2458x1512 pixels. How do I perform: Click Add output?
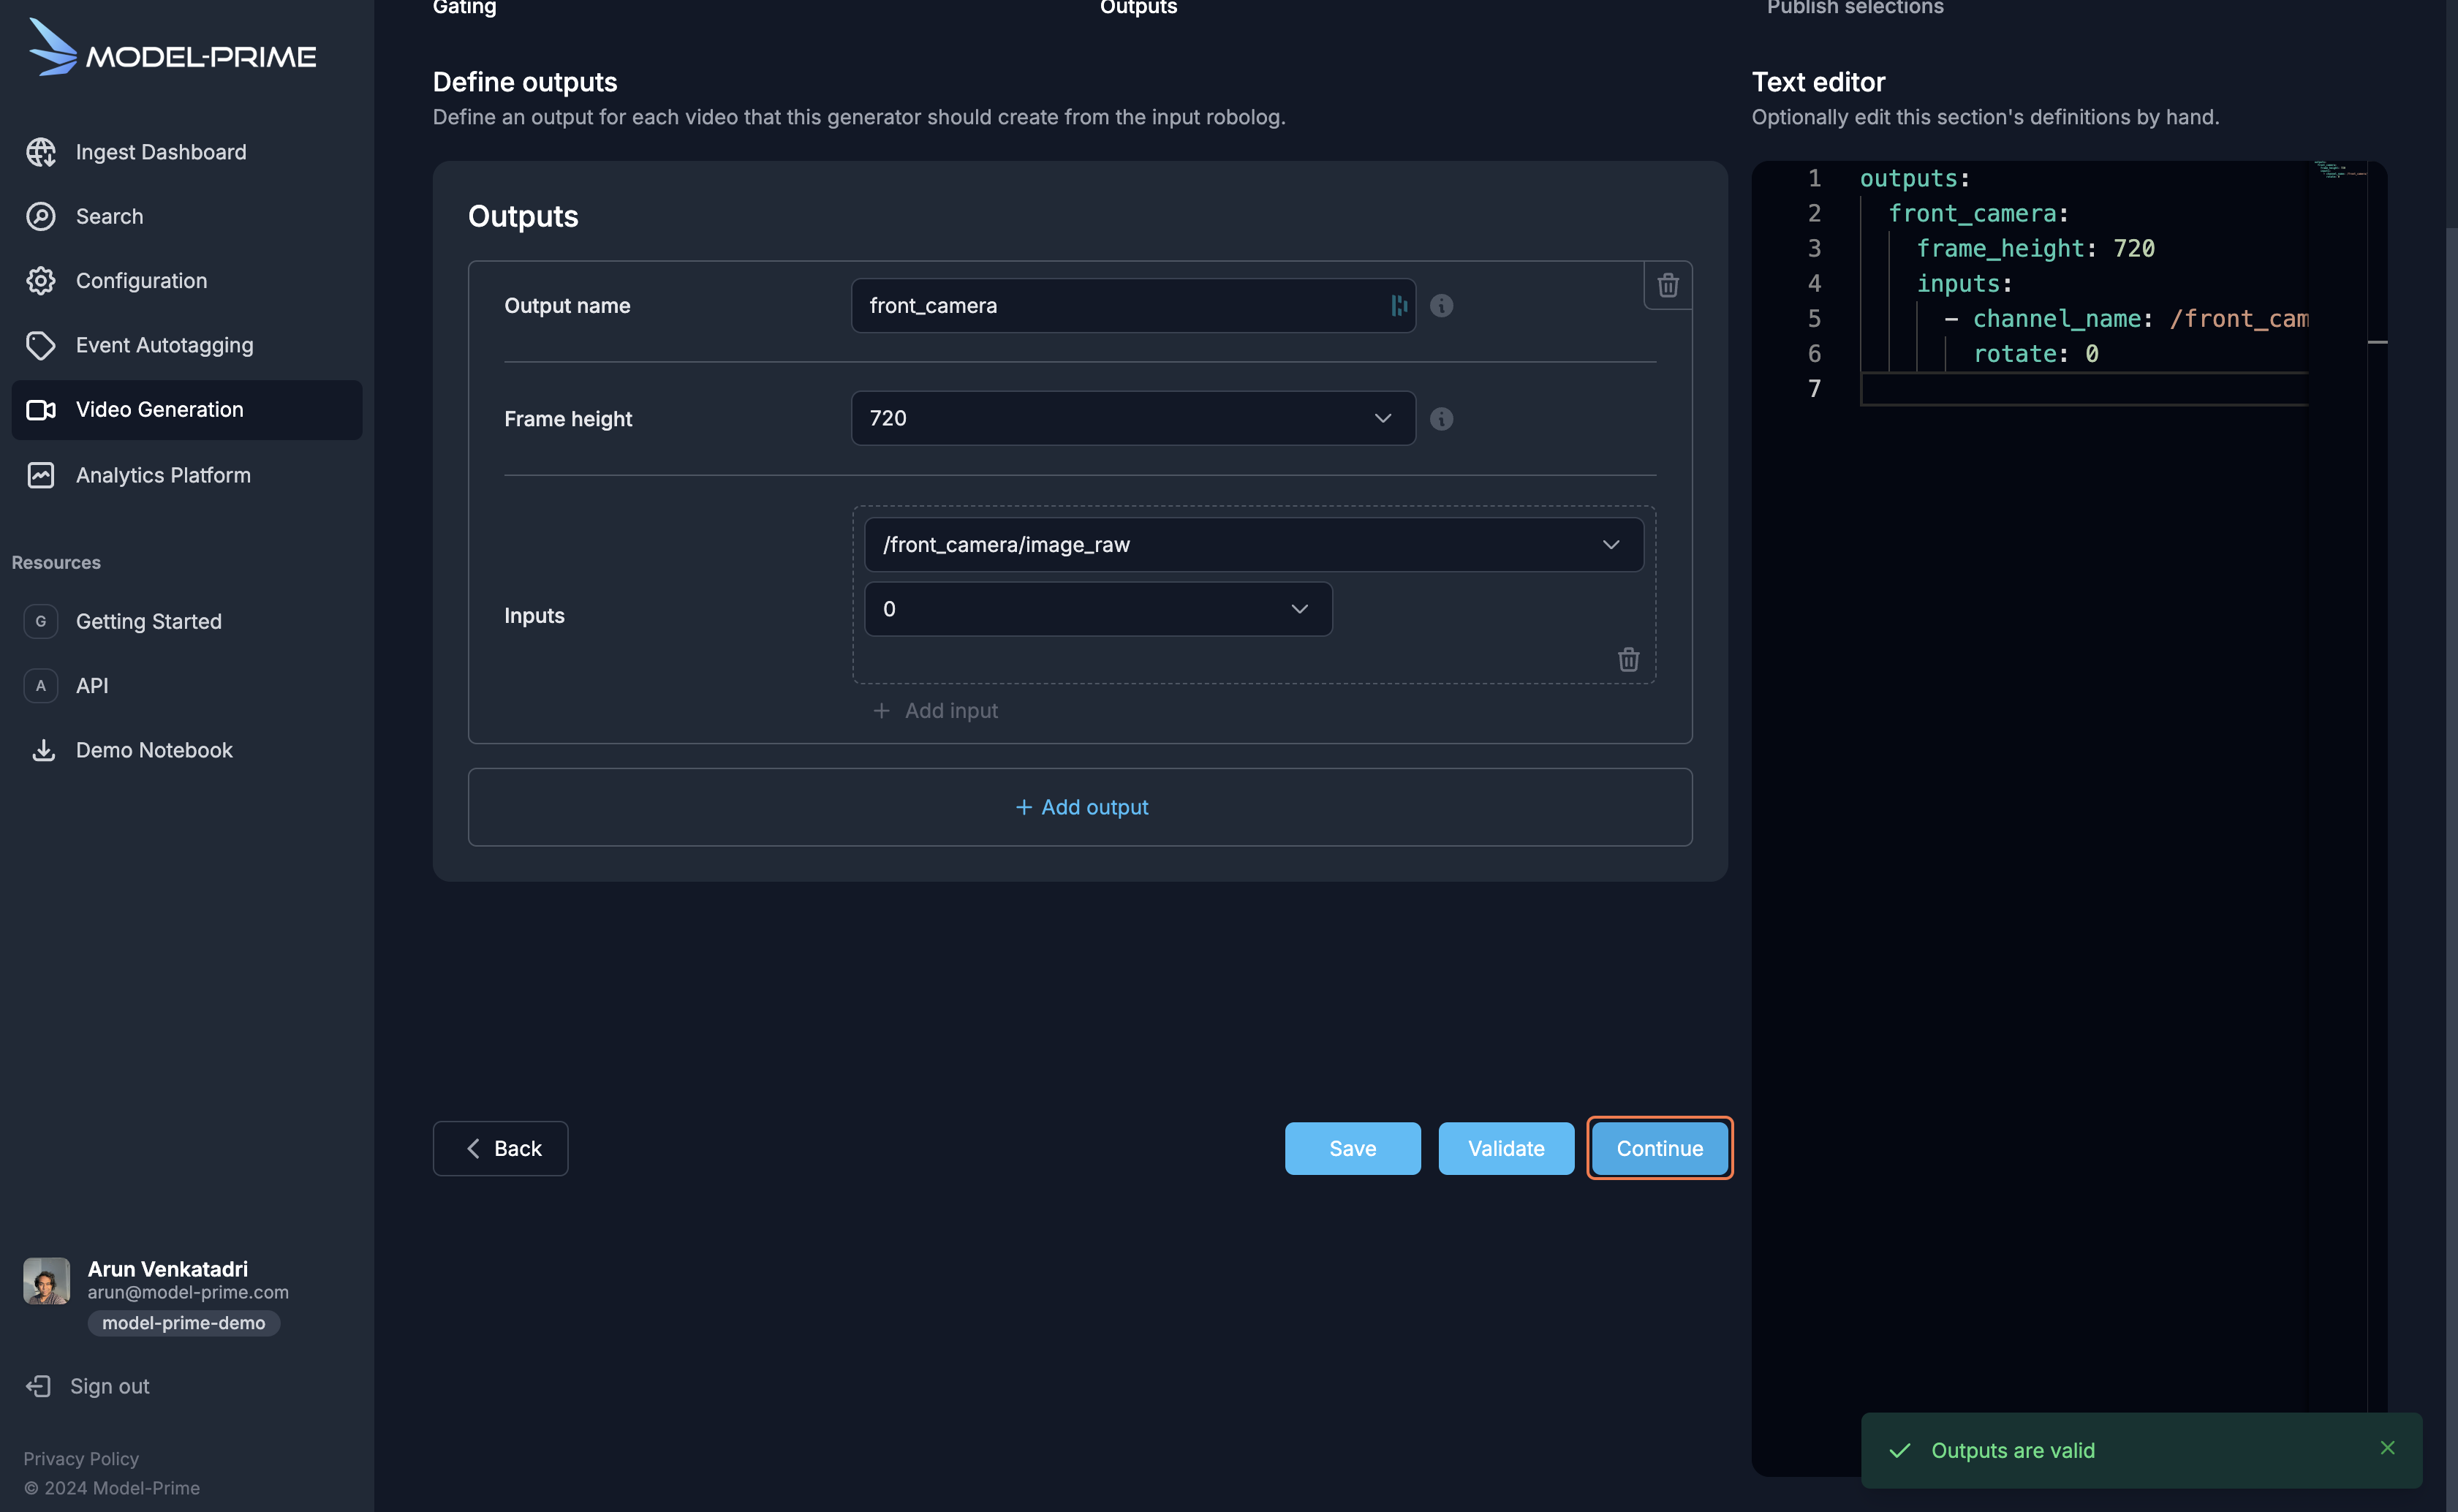tap(1080, 807)
